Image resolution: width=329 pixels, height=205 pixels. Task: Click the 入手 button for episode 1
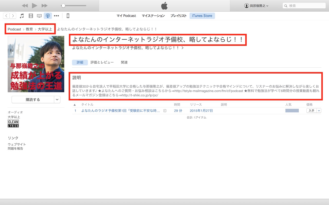click(311, 111)
